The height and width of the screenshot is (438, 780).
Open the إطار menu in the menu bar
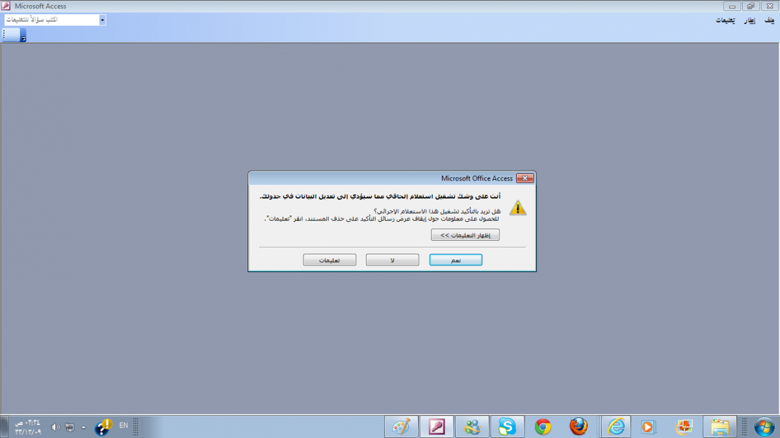pyautogui.click(x=749, y=20)
